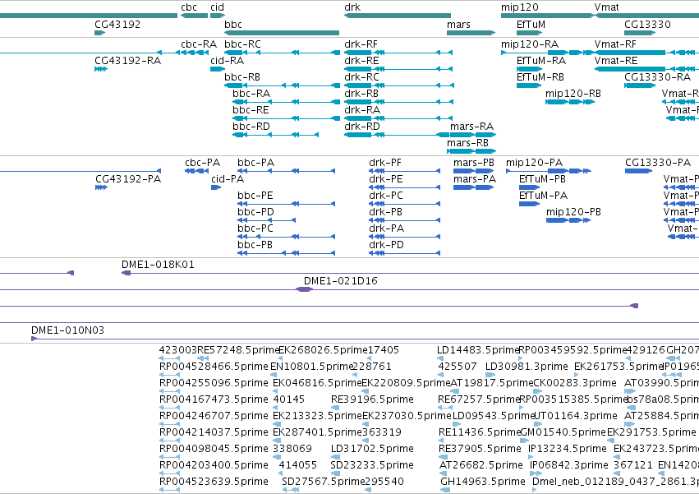This screenshot has width=699, height=494.
Task: Select the CG13330-RA transcript glyph
Action: pos(640,85)
